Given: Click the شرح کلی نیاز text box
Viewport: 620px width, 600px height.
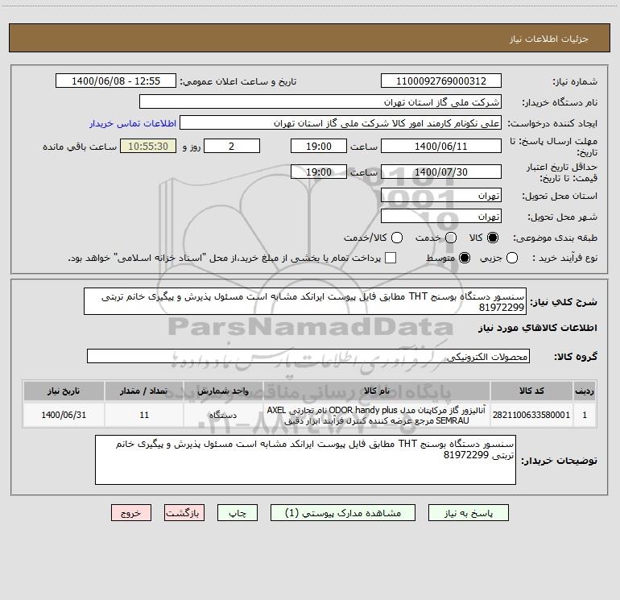Looking at the screenshot, I should (x=305, y=301).
